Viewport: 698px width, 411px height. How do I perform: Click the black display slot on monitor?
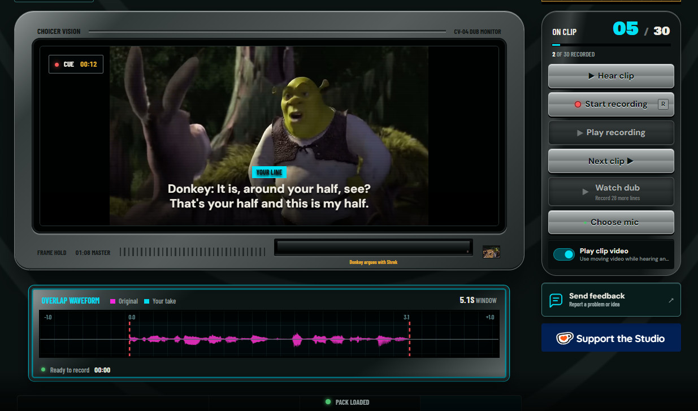coord(373,247)
